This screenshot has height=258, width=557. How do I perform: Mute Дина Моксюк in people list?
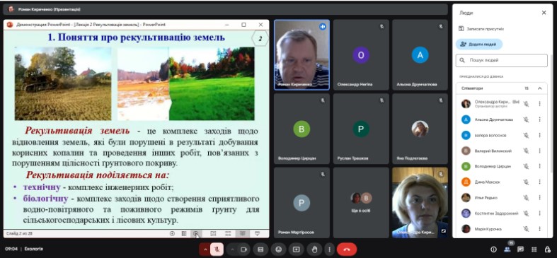click(x=526, y=182)
